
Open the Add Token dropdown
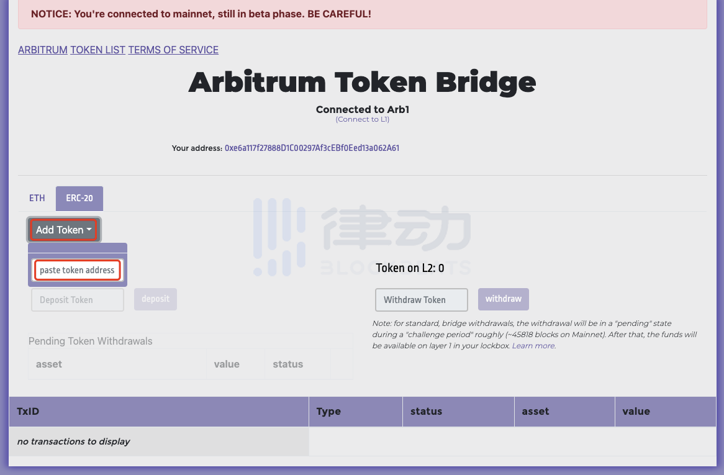pyautogui.click(x=64, y=230)
